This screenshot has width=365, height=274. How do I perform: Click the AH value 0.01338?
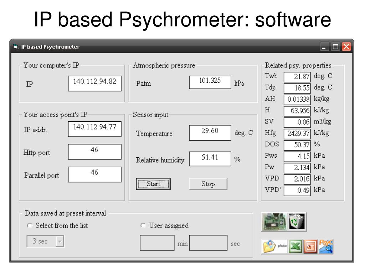(x=297, y=100)
